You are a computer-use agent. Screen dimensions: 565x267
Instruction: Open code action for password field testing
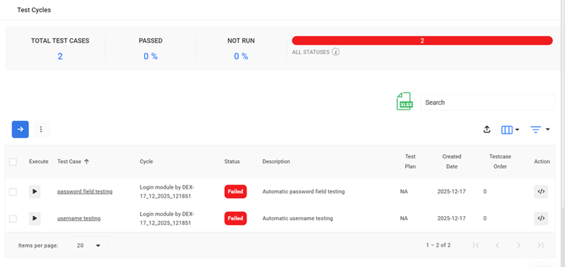click(x=541, y=191)
